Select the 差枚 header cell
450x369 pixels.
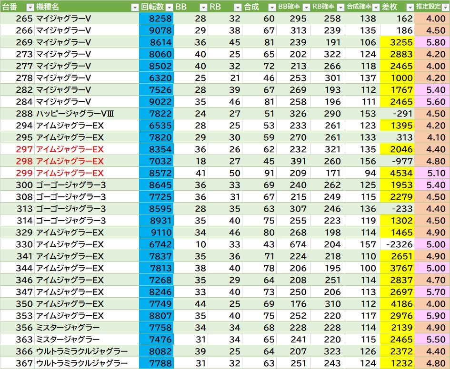click(x=397, y=7)
